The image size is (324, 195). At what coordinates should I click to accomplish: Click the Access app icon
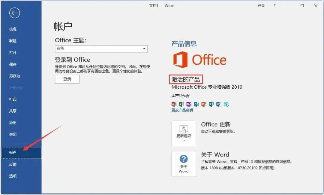click(x=174, y=104)
